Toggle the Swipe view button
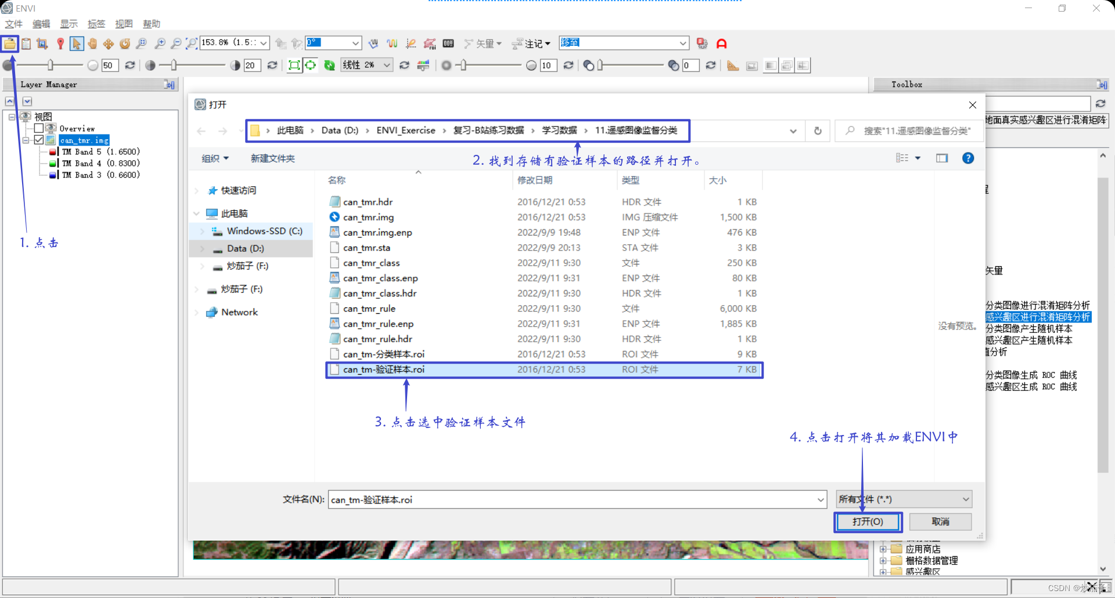The height and width of the screenshot is (598, 1115). 803,66
